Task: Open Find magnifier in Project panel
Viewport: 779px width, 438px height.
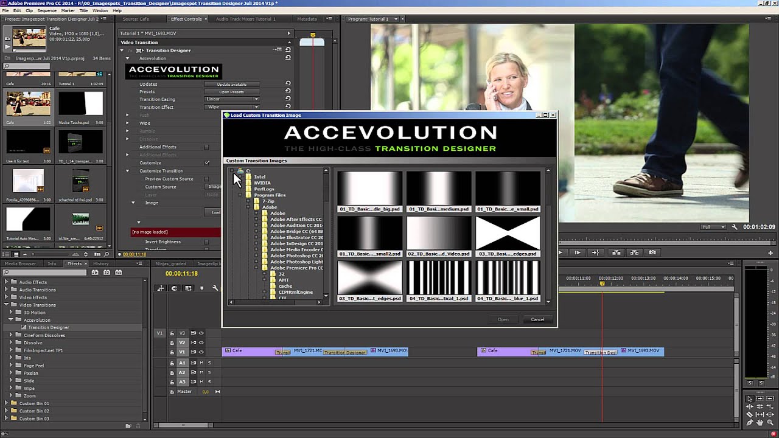Action: tap(106, 254)
